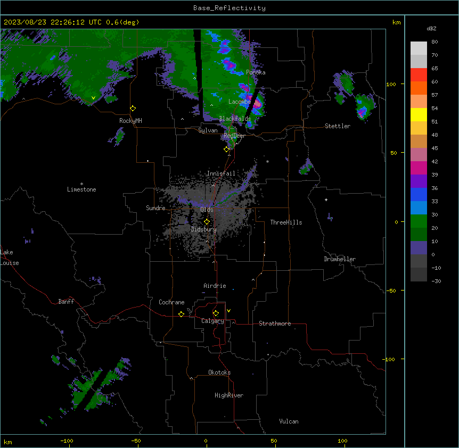The width and height of the screenshot is (459, 448).
Task: Click the 50 tick on the vertical km axis
Action: pyautogui.click(x=394, y=153)
